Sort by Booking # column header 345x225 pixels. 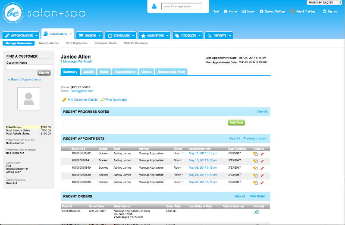coord(78,148)
